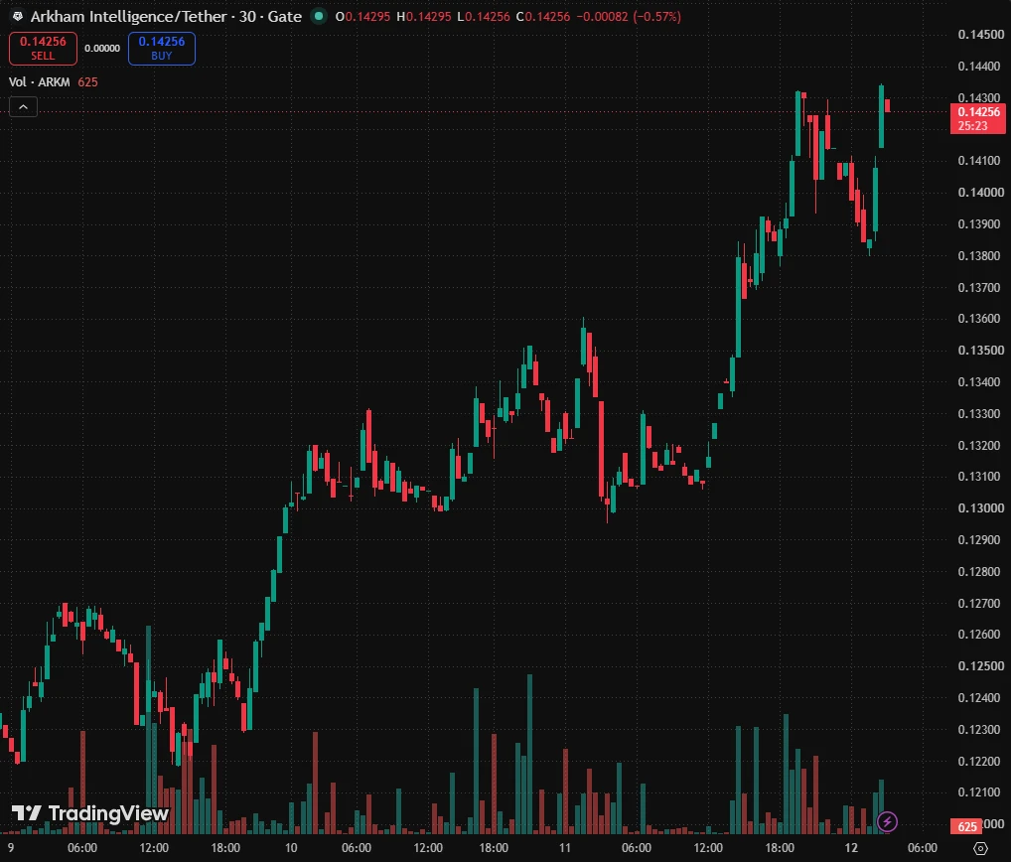Click the green market status dot
The width and height of the screenshot is (1011, 862).
pyautogui.click(x=319, y=16)
